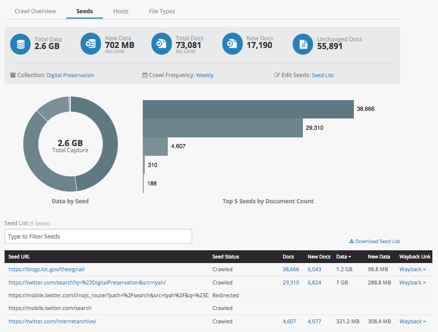438x332 pixels.
Task: Click the Total Docs icon
Action: coord(161,44)
